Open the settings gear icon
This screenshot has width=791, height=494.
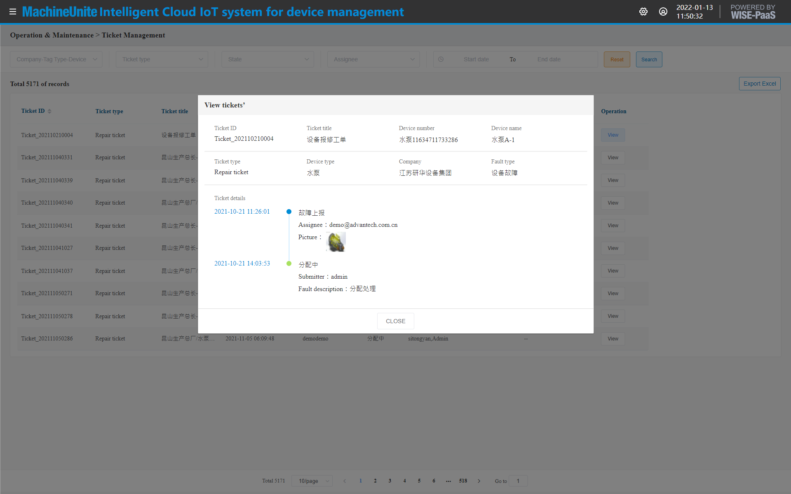(643, 12)
